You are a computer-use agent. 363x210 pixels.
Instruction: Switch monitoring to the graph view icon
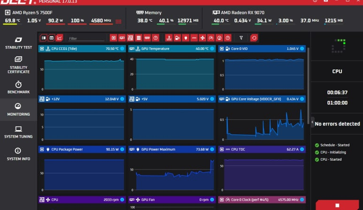(x=60, y=38)
